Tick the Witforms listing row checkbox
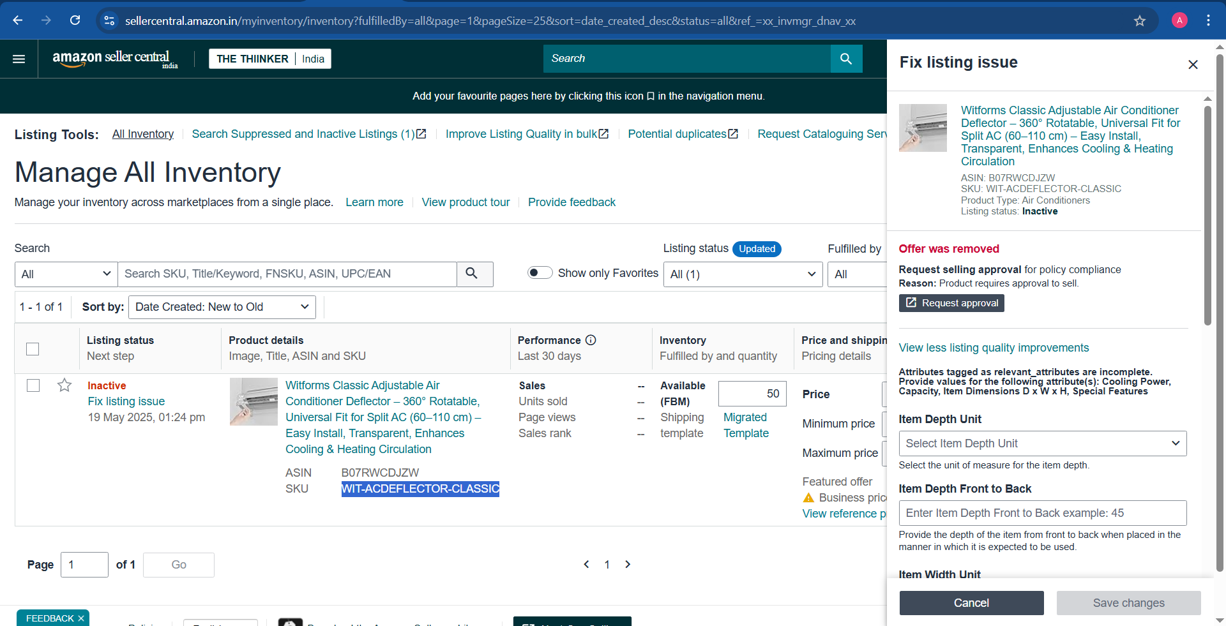The width and height of the screenshot is (1226, 626). point(33,385)
